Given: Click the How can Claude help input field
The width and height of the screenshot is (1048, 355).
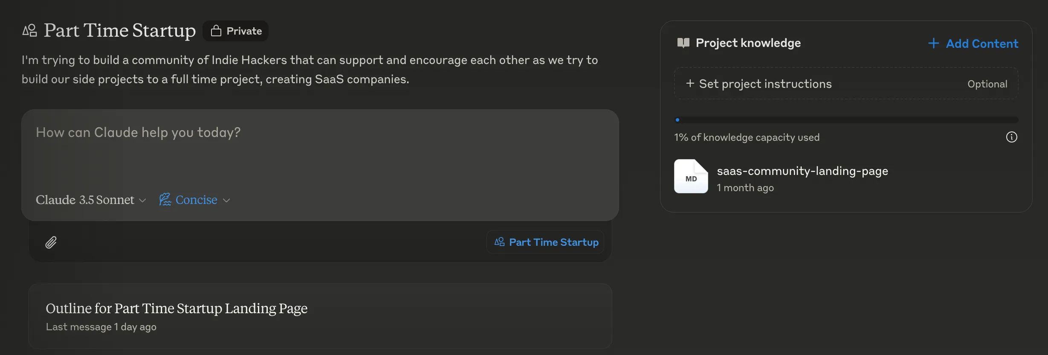Looking at the screenshot, I should click(x=320, y=149).
